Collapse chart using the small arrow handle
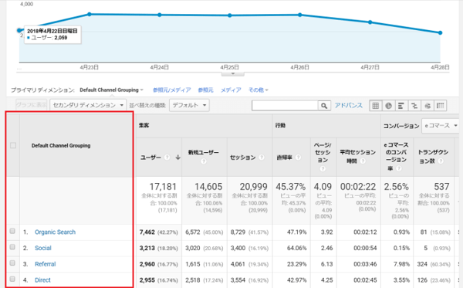Screen dimensions: 463x288 click(233, 73)
